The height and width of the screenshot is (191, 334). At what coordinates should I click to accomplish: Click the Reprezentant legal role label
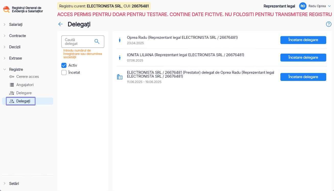[x=279, y=6]
